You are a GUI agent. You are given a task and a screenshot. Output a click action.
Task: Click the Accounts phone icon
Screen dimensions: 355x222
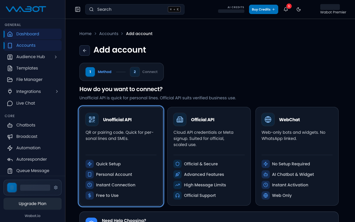10,45
